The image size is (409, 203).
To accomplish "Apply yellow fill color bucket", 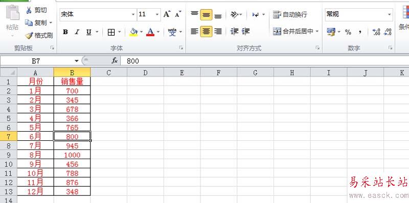I will (133, 32).
